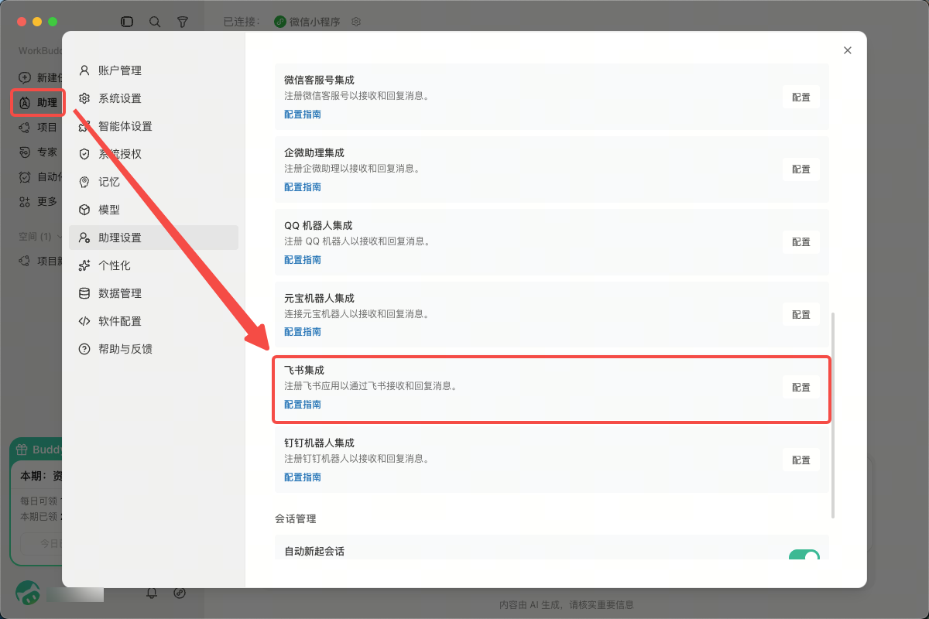Click the 系统授权 shield icon

point(84,154)
